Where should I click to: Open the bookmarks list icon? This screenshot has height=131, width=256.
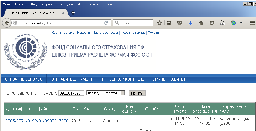169,23
